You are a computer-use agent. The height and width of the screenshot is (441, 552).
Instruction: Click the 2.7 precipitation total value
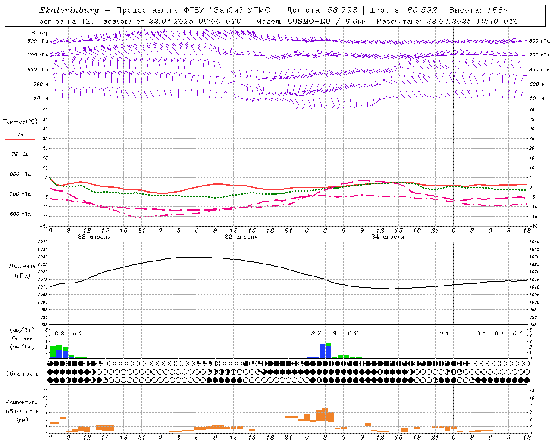[x=316, y=333]
